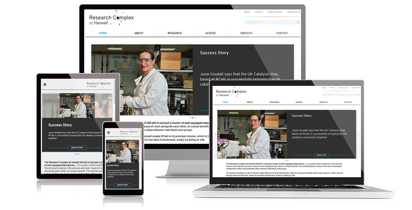The width and height of the screenshot is (412, 210).
Task: Click the previous-slide arrow on the tablet carousel
Action: pos(44,108)
